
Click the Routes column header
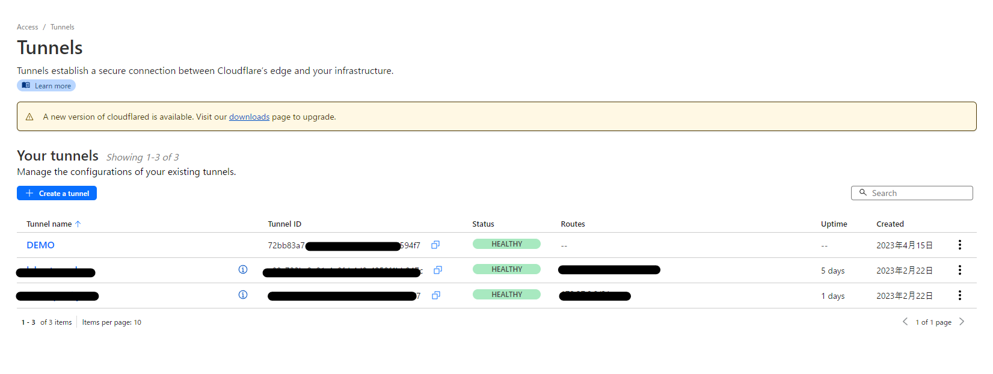(573, 224)
